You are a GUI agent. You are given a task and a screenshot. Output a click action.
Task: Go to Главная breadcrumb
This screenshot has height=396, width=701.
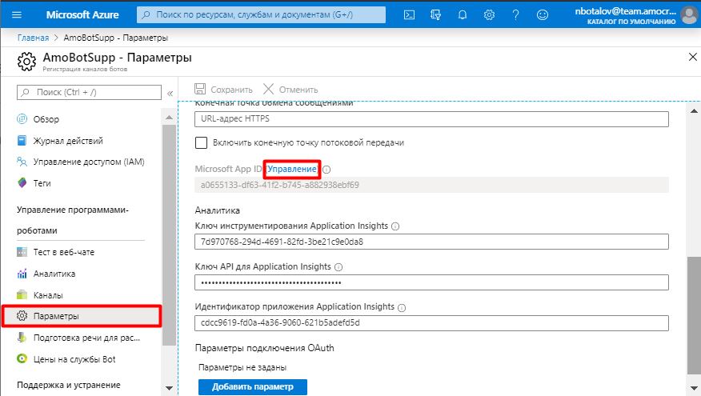tap(33, 38)
